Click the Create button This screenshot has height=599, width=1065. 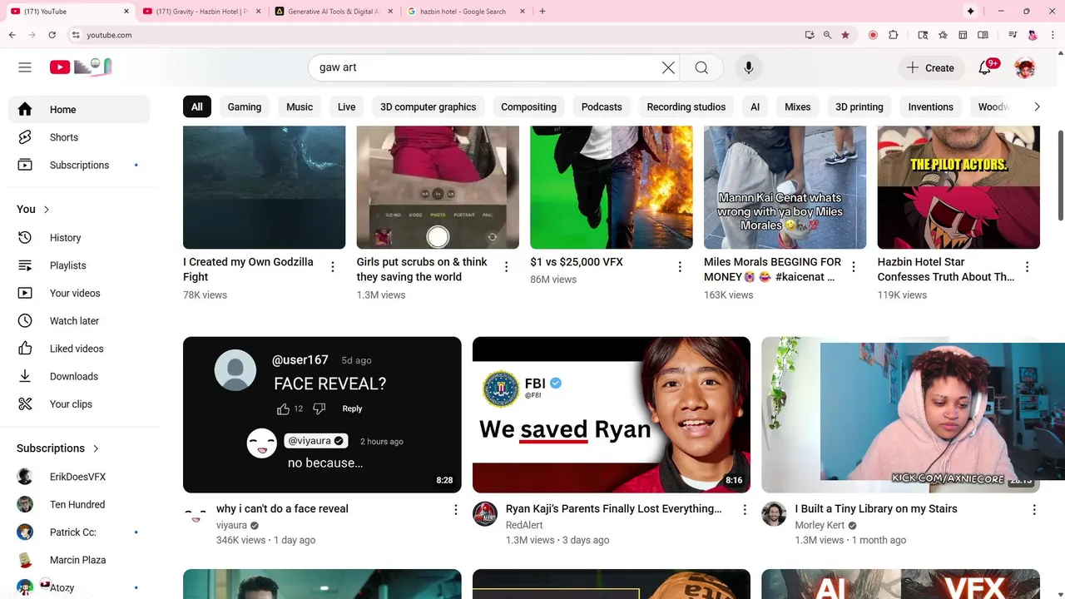(x=930, y=67)
